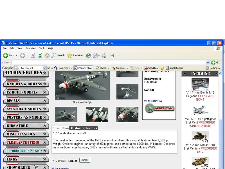Click inside the Address bar field
This screenshot has height=169, width=225.
(x=109, y=63)
